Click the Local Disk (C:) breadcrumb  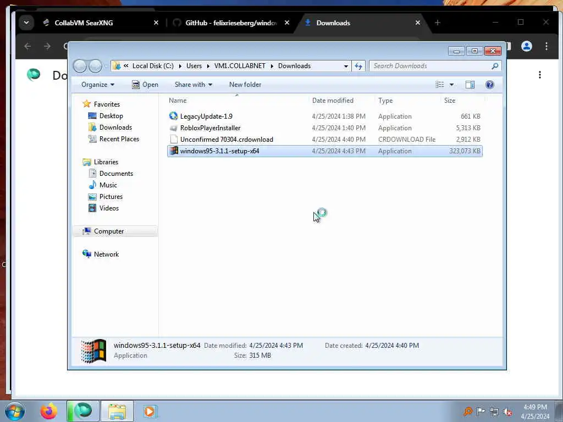[x=153, y=66]
